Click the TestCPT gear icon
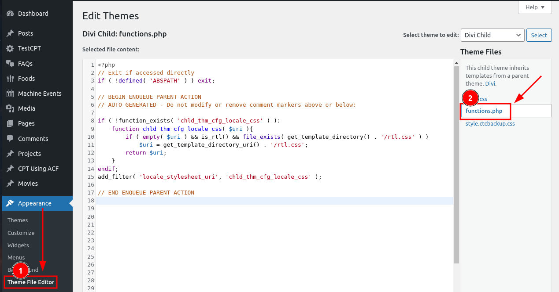 pyautogui.click(x=10, y=48)
